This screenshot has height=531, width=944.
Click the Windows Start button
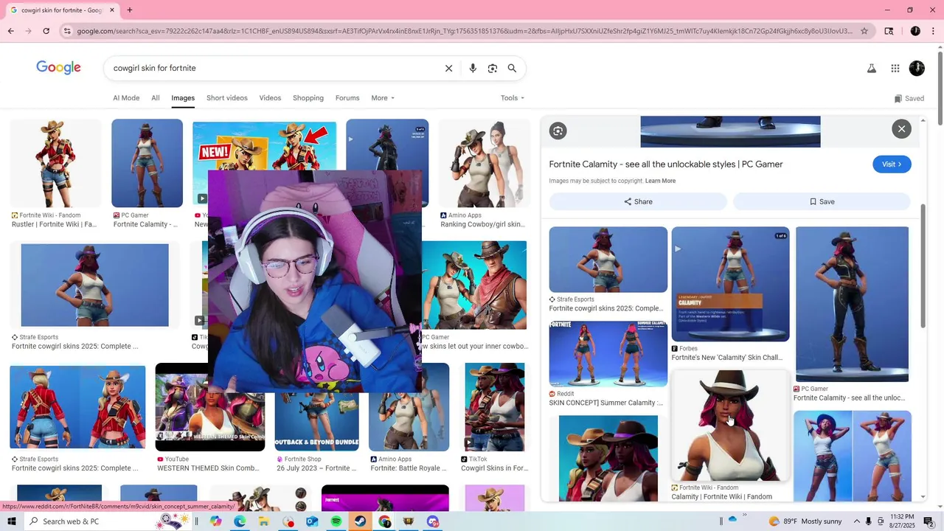[11, 521]
